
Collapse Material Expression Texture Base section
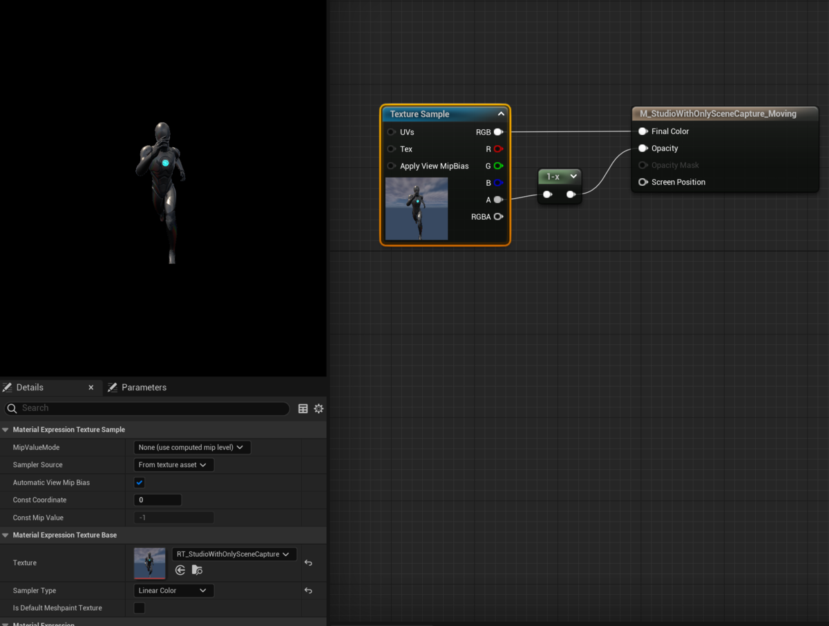(x=6, y=535)
